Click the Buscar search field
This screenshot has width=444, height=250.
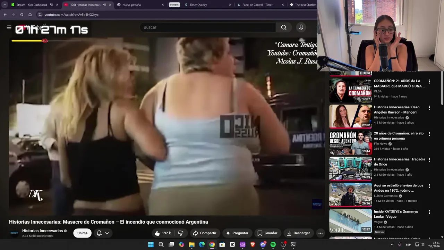click(208, 27)
